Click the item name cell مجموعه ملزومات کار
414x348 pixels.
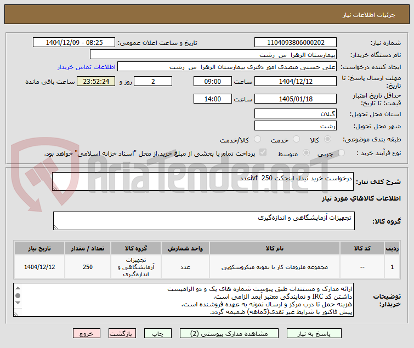point(275,267)
